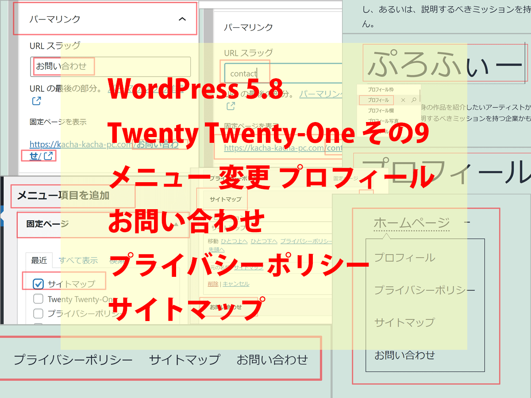Click external-link icon after the お問い合わせ URL
This screenshot has height=398, width=531.
point(49,156)
